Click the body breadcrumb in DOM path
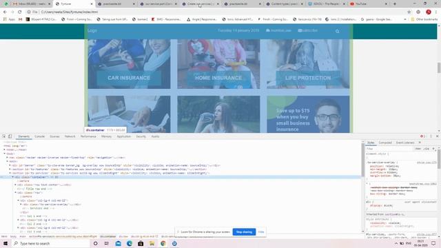Image resolution: width=441 pixels, height=248 pixels. click(13, 236)
